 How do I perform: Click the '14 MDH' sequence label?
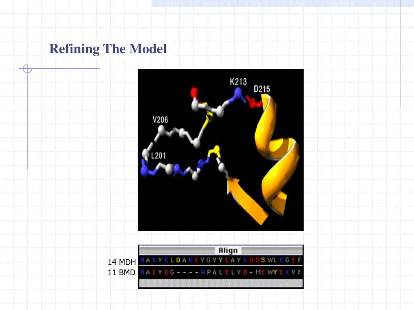(x=122, y=262)
